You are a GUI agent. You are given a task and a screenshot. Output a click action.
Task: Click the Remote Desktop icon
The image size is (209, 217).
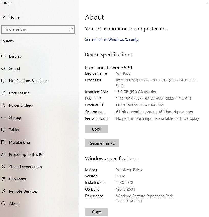click(3, 191)
